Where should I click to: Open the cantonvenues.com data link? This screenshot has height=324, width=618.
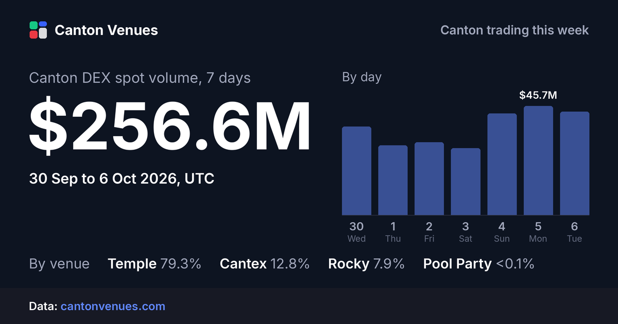point(113,307)
